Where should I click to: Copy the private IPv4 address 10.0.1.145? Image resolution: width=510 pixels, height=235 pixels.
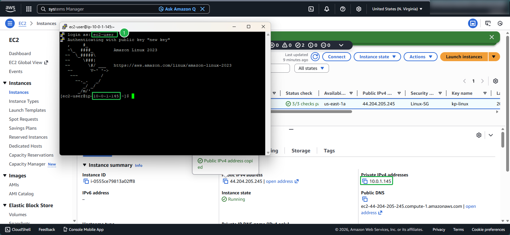365,181
